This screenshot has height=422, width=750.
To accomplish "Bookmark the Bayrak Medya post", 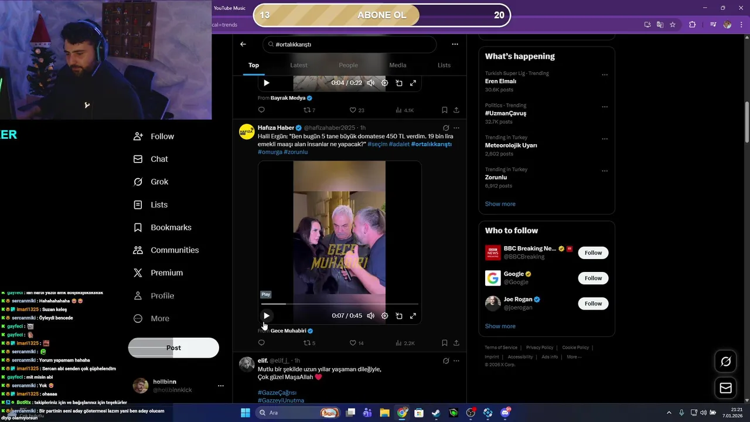I will click(444, 110).
